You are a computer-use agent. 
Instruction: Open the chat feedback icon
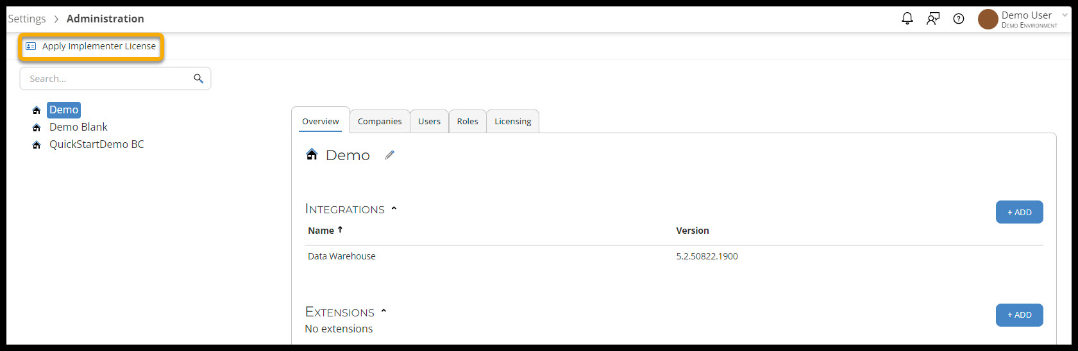pyautogui.click(x=933, y=19)
